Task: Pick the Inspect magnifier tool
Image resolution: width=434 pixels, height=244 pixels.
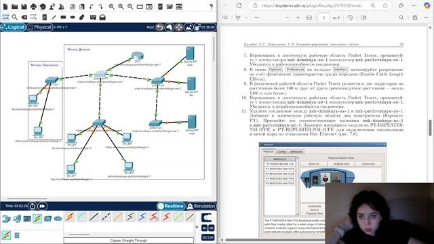Action: coord(15,17)
